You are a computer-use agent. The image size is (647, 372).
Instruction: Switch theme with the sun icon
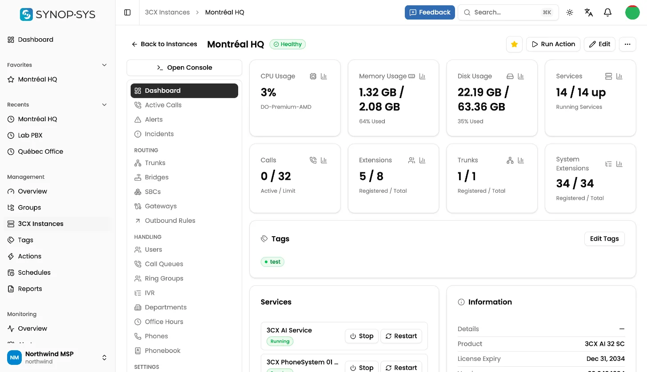pos(570,12)
